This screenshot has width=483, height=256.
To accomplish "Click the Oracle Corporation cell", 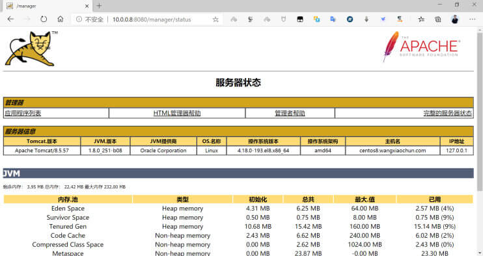I will [x=163, y=151].
